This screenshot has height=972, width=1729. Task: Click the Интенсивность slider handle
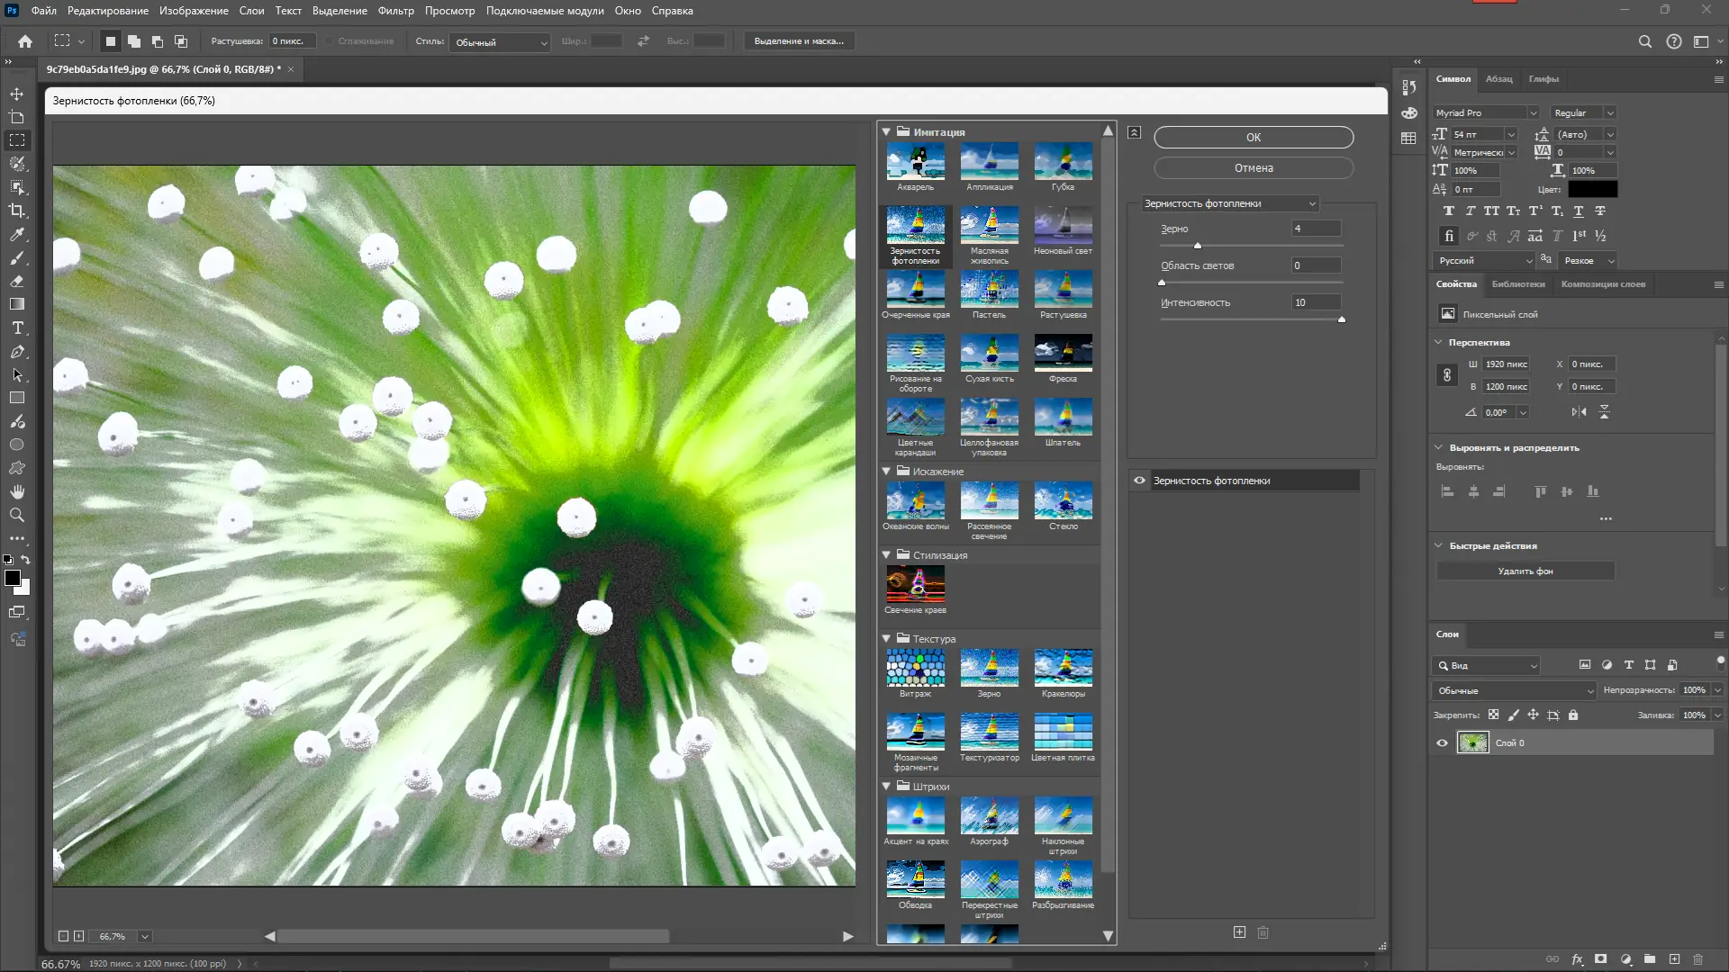1341,319
